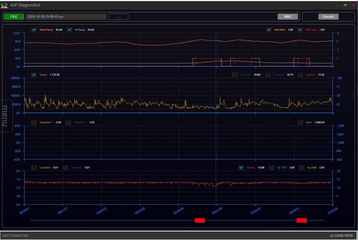Uncheck the WaterTemp checkbox
This screenshot has width=358, height=240.
34,30
